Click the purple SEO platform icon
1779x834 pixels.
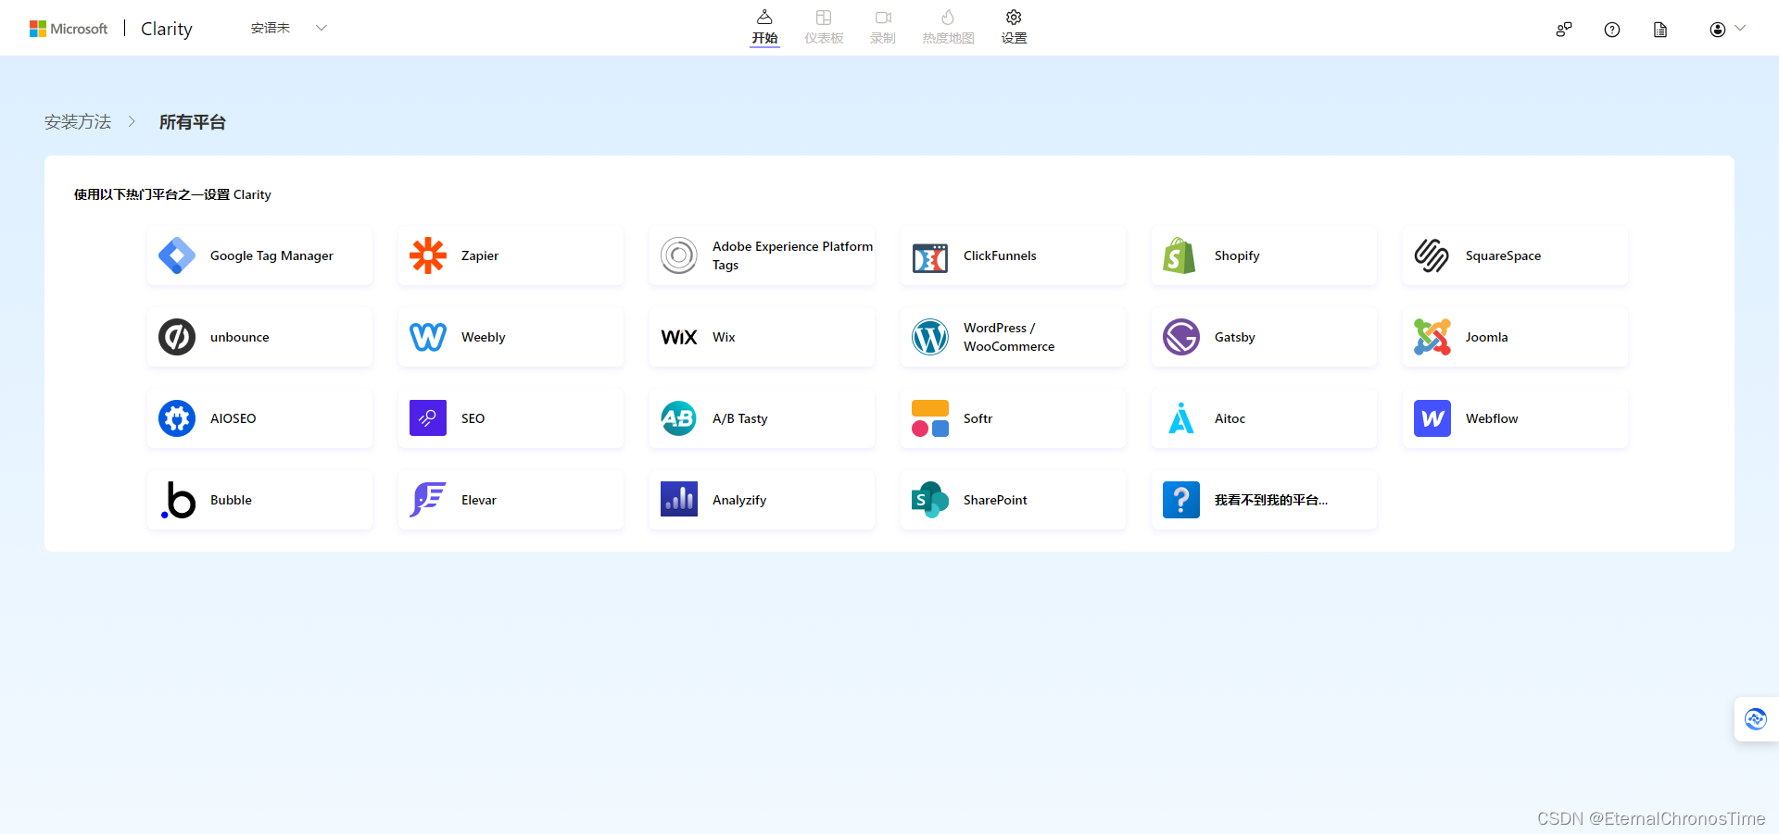pos(428,418)
